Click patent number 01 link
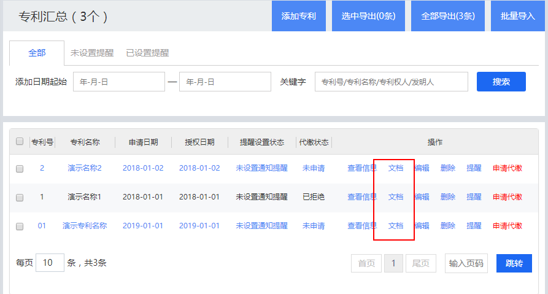548x294 pixels. pyautogui.click(x=42, y=226)
